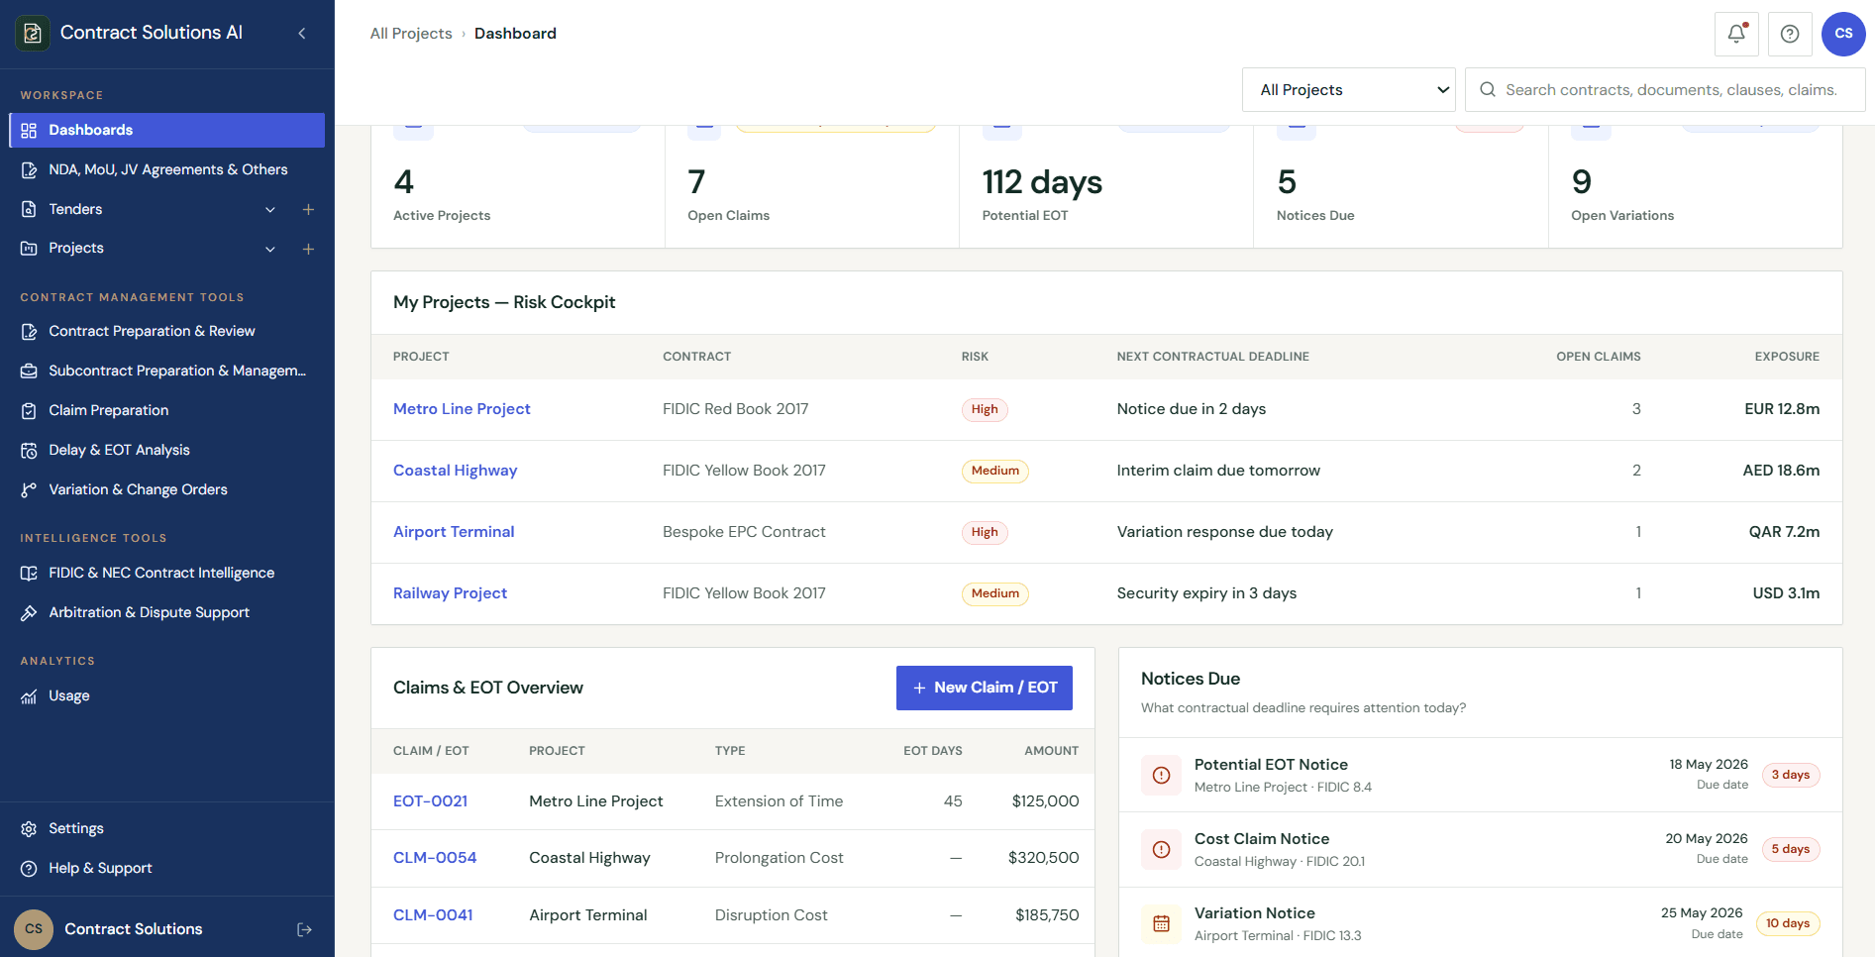Click the EXPOSURE column header
This screenshot has height=957, width=1875.
(1787, 357)
